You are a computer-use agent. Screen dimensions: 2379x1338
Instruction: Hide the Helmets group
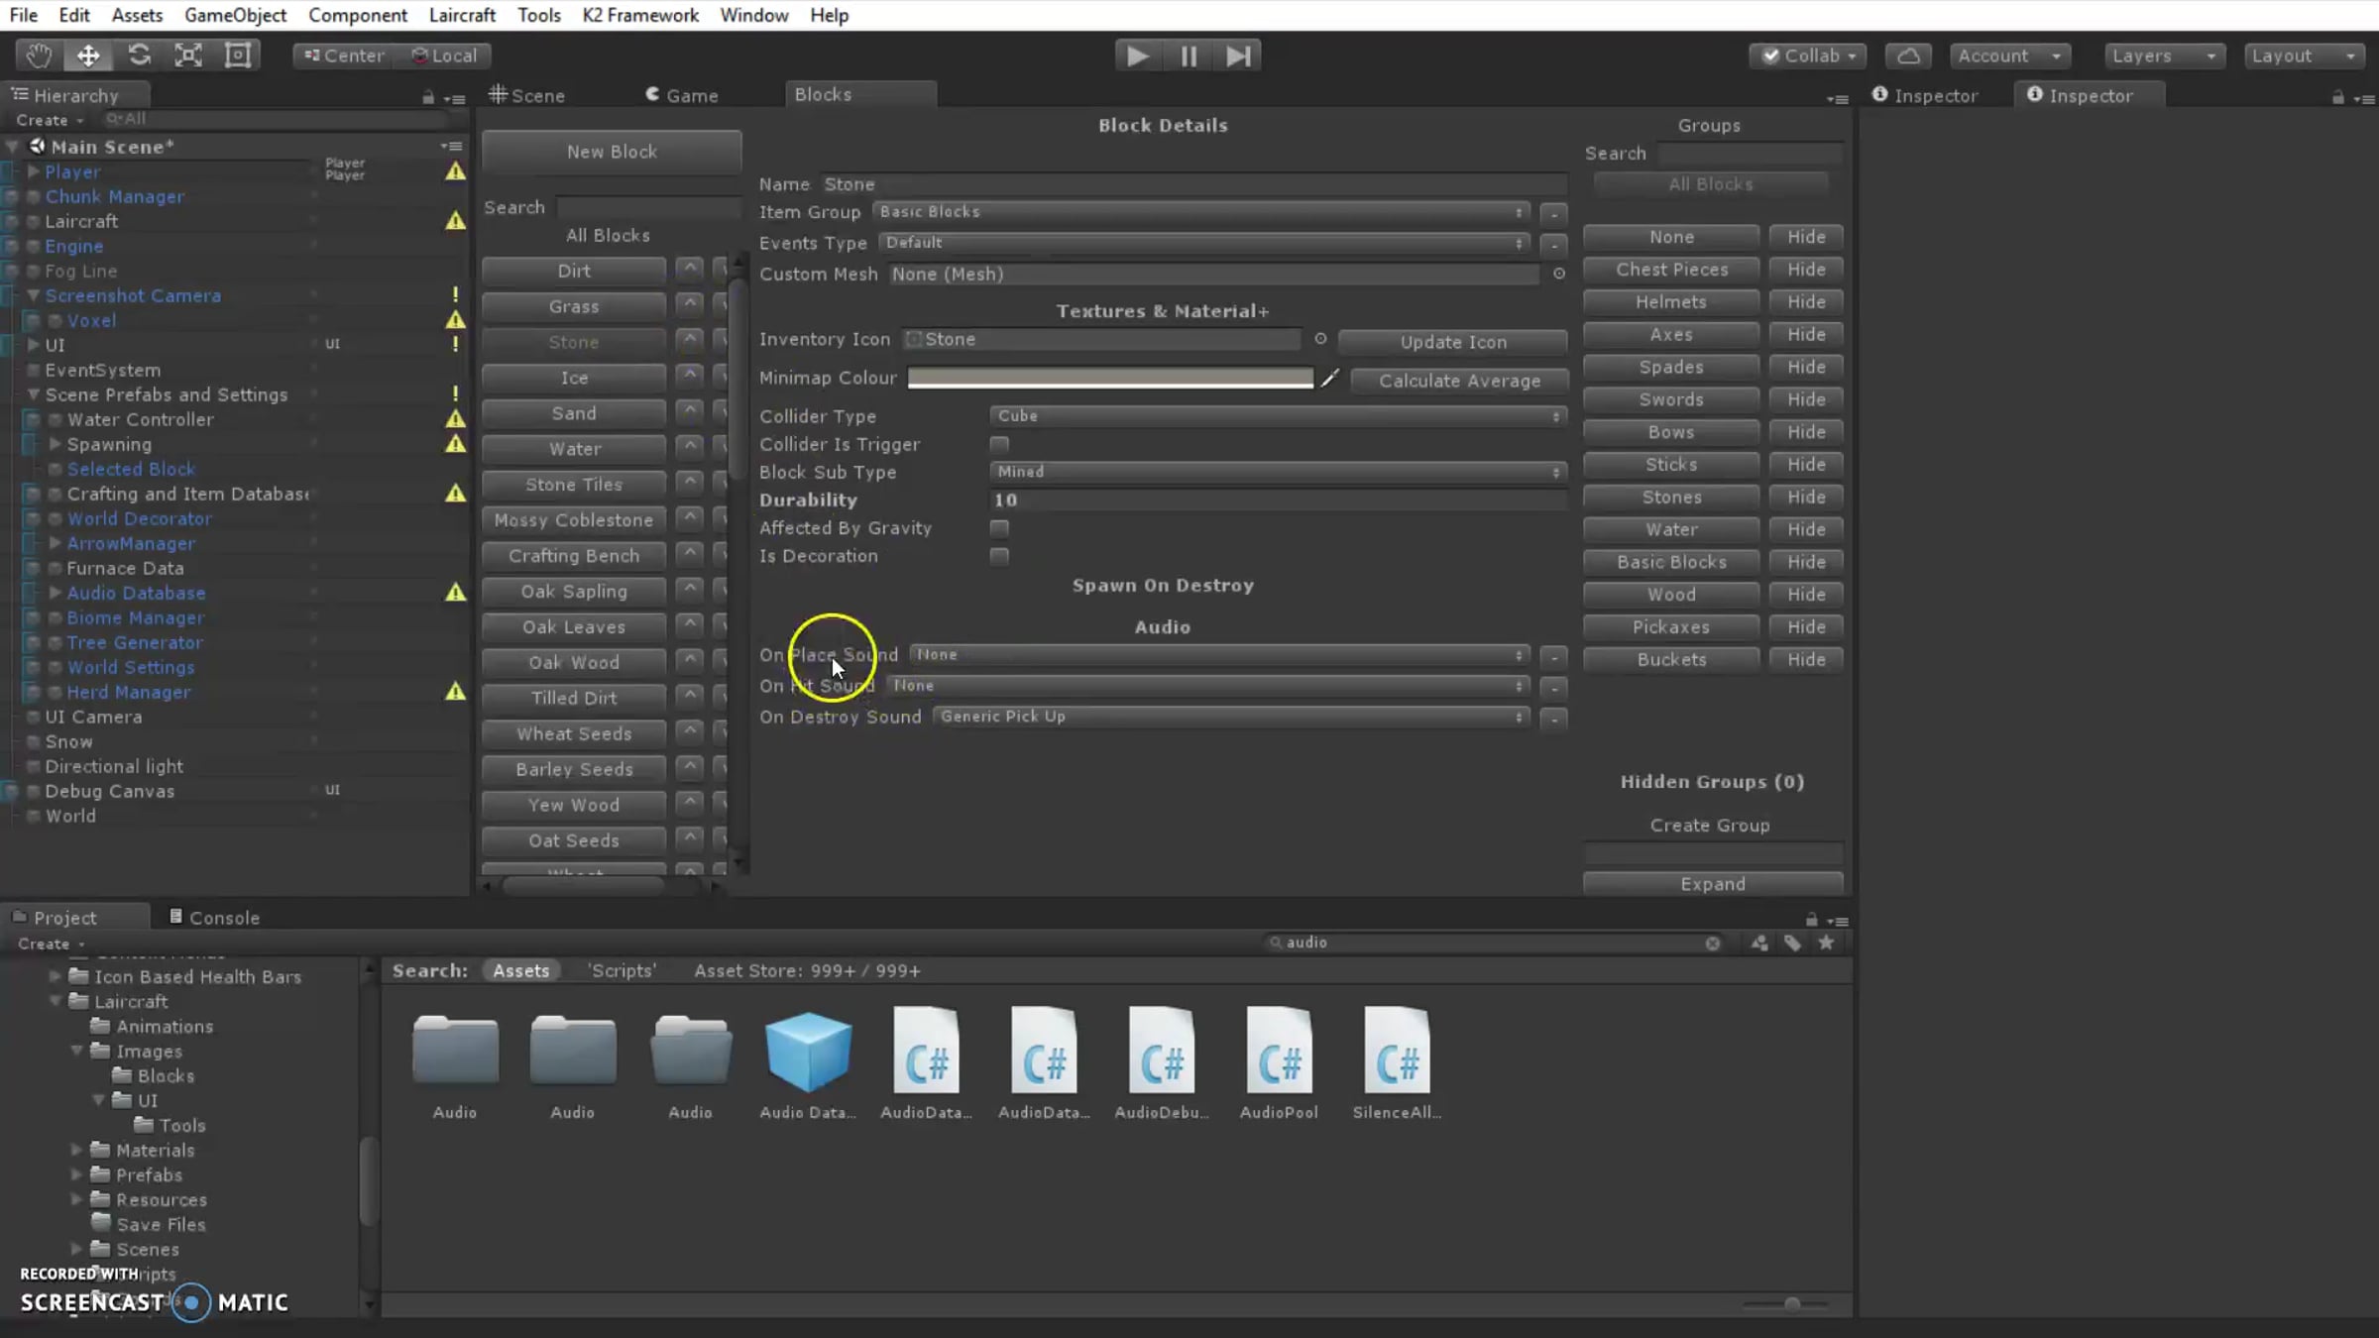coord(1806,301)
